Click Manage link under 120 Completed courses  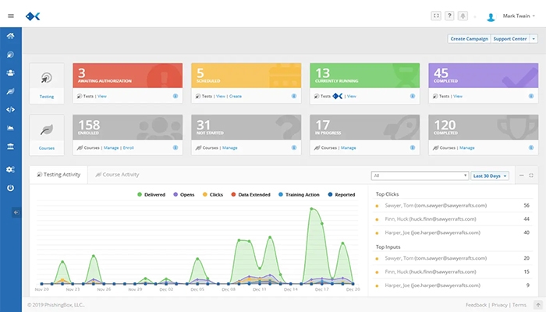point(467,147)
